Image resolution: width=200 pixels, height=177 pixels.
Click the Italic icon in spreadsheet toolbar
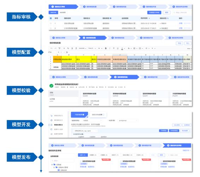110,48
